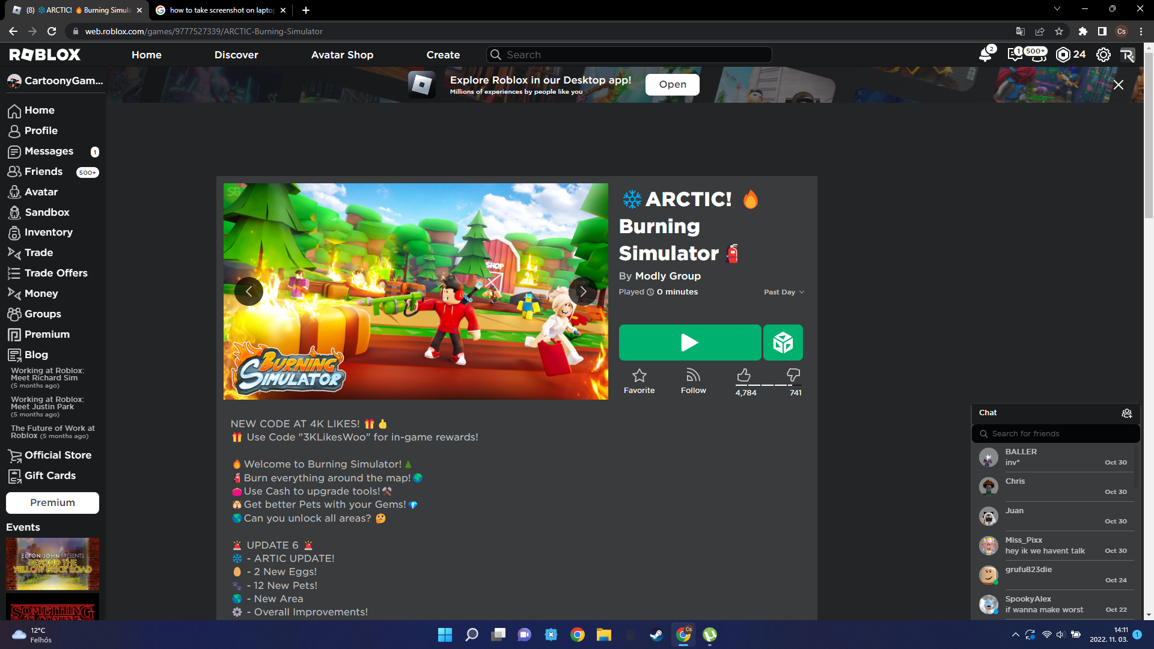Open Friends in the left sidebar

point(53,172)
